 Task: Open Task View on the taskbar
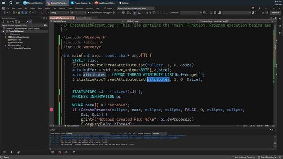18,3
